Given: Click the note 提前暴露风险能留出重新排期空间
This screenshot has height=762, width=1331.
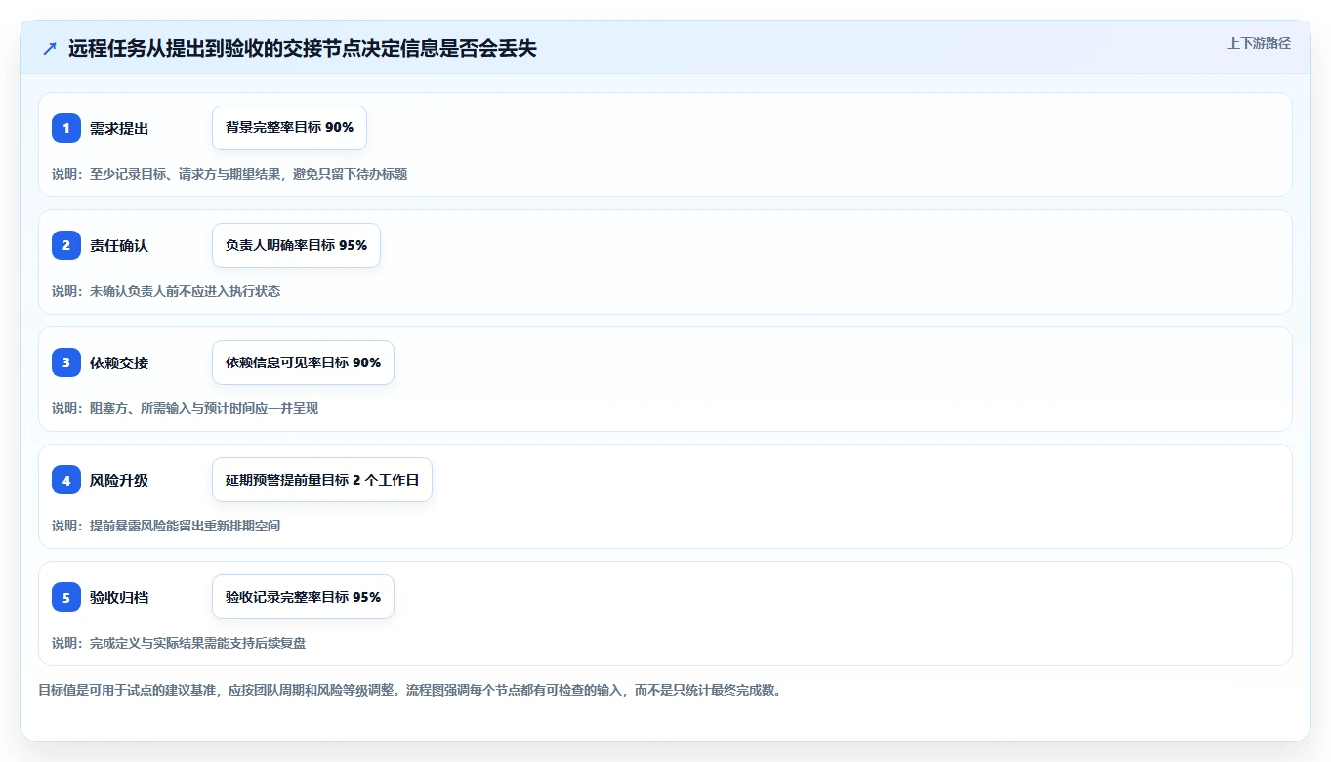Looking at the screenshot, I should (x=166, y=526).
